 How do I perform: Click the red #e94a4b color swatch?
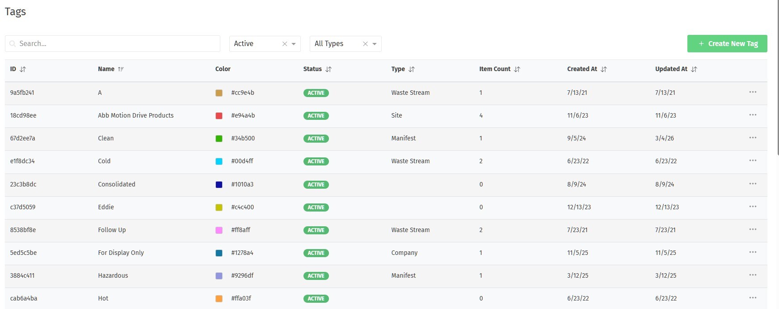219,116
